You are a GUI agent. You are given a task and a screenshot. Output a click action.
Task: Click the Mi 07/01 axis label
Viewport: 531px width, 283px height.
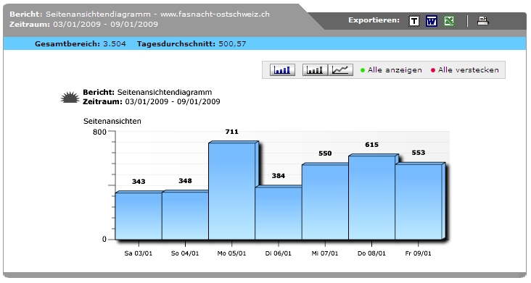coord(325,253)
